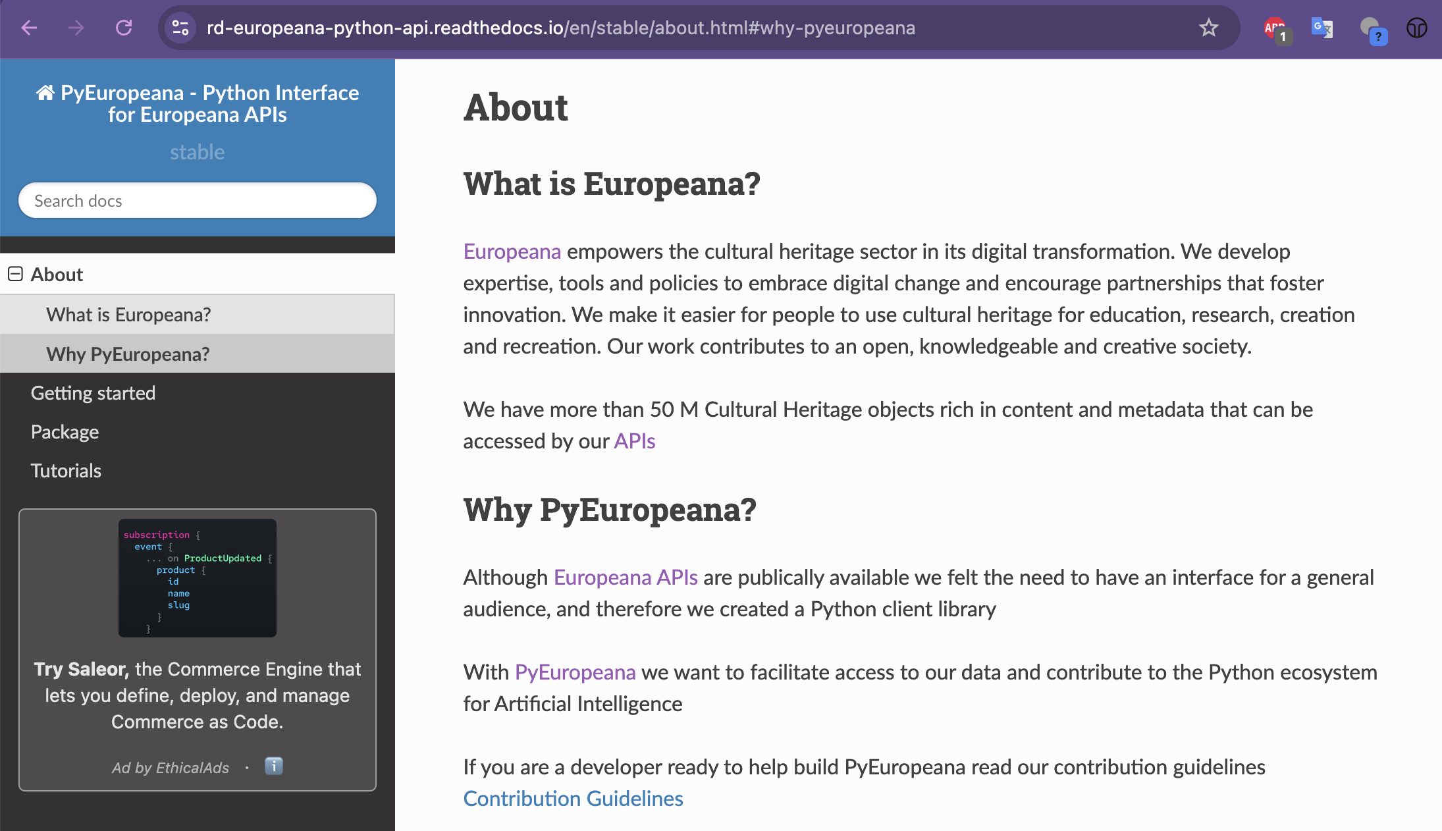
Task: Bookmark page with the star icon
Action: [x=1208, y=28]
